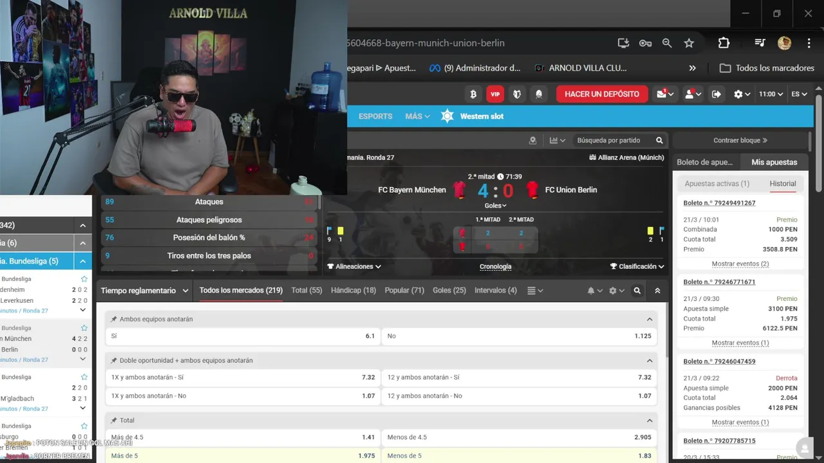Favorite the Leverkusen match with star
The height and width of the screenshot is (463, 824).
click(84, 279)
